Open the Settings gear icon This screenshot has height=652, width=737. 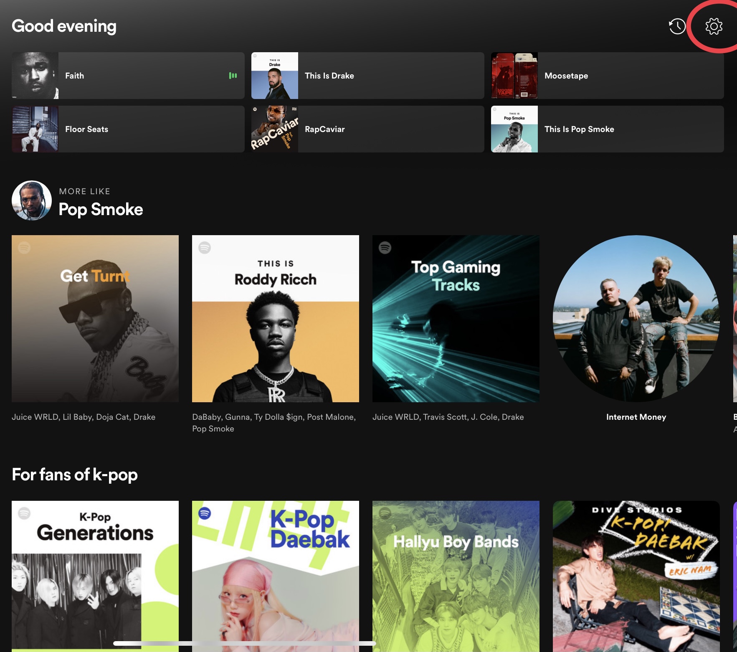tap(714, 26)
